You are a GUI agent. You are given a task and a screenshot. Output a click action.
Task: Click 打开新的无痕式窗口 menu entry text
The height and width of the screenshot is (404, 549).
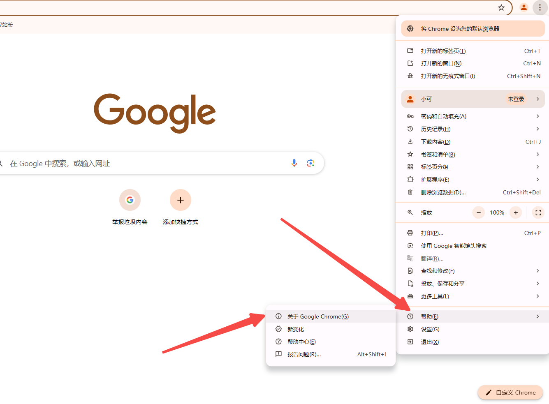[448, 76]
